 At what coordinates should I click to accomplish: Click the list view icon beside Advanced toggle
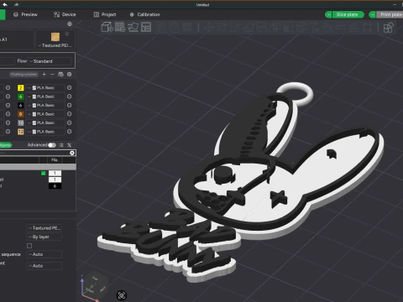(x=61, y=145)
